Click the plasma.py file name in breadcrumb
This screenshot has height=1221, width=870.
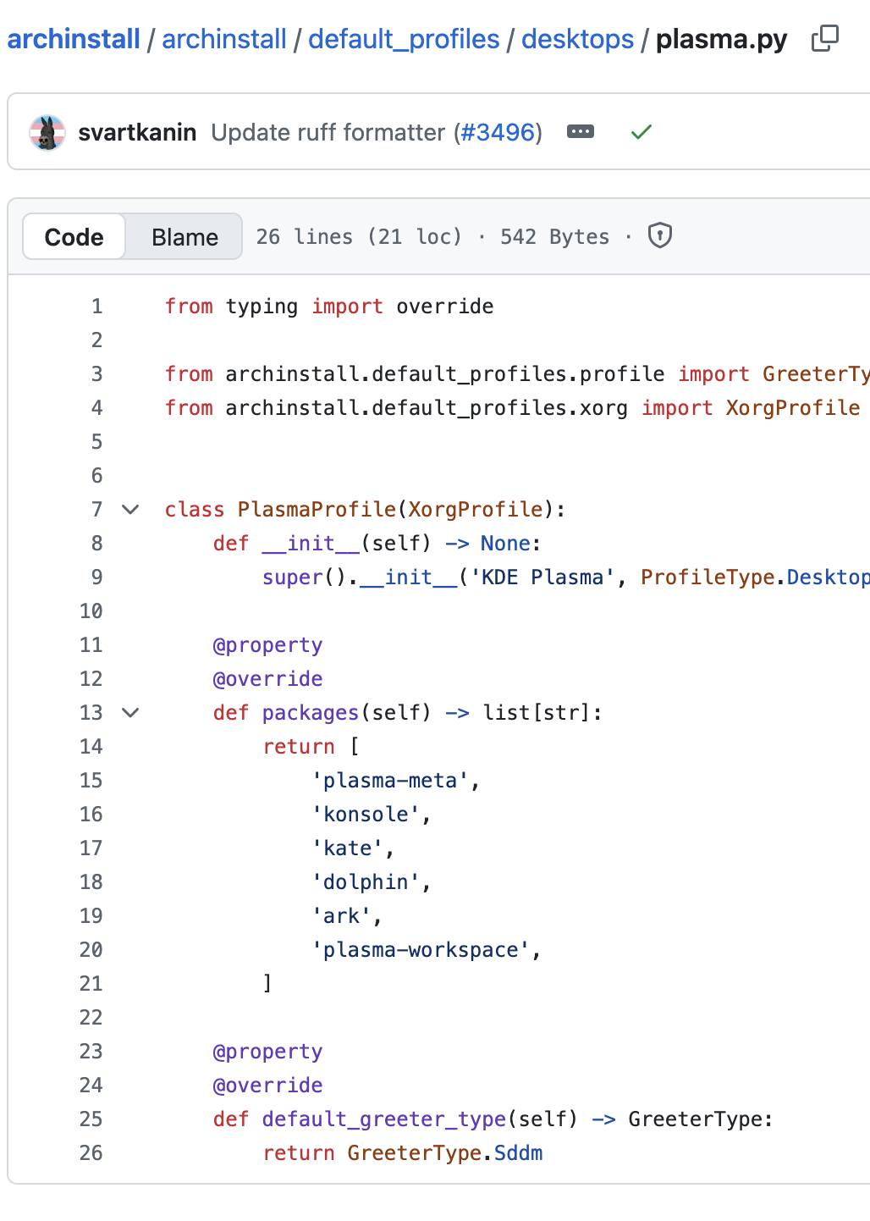click(x=721, y=39)
